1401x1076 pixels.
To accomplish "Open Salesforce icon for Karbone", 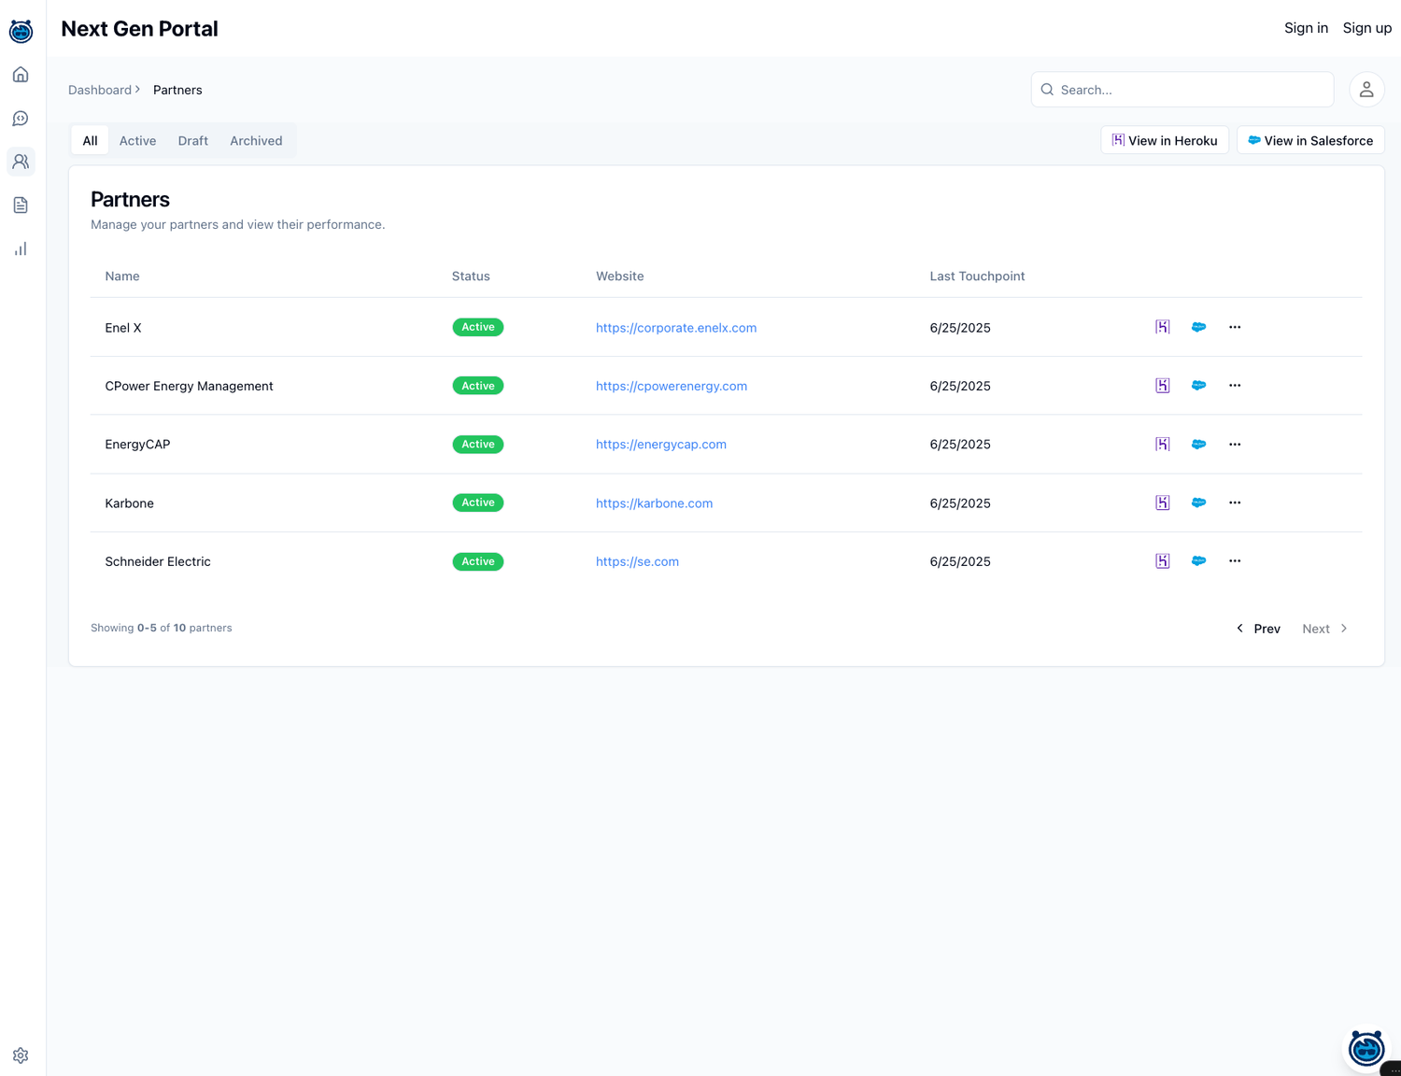I will click(1198, 503).
